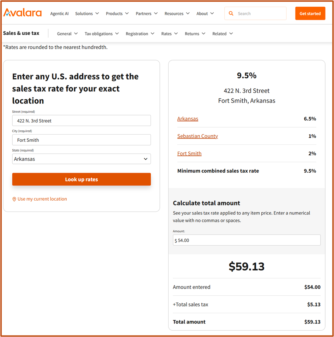Click the Street address input field

click(81, 120)
